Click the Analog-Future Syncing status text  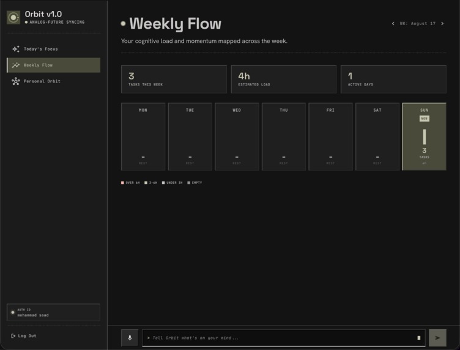pos(57,22)
